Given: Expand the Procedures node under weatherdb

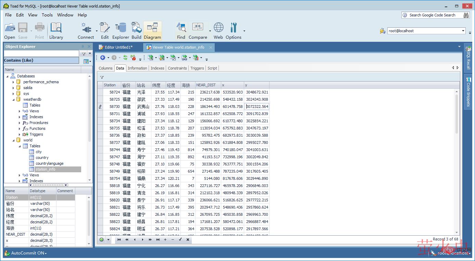Looking at the screenshot, I should click(x=20, y=123).
